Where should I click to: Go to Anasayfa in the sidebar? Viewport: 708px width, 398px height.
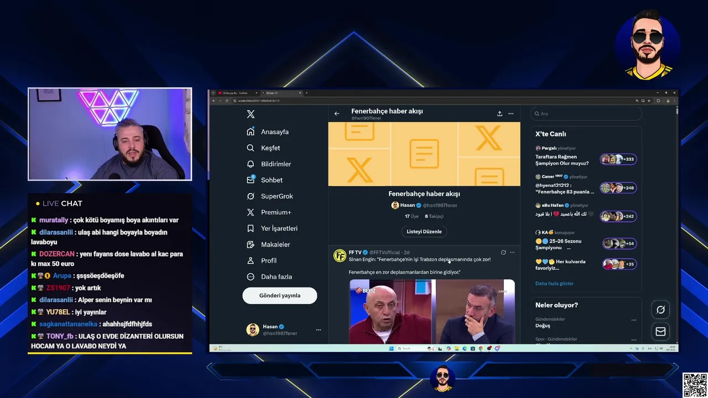click(x=268, y=132)
